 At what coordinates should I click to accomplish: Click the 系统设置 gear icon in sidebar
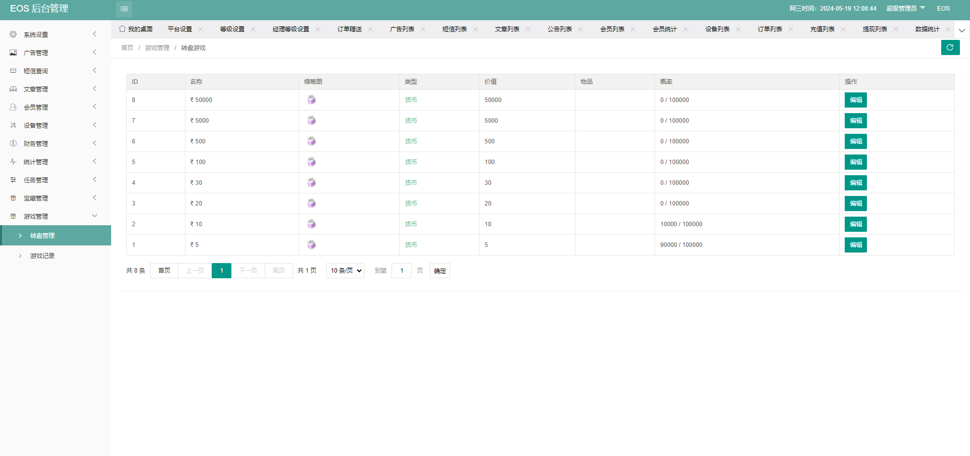(13, 34)
